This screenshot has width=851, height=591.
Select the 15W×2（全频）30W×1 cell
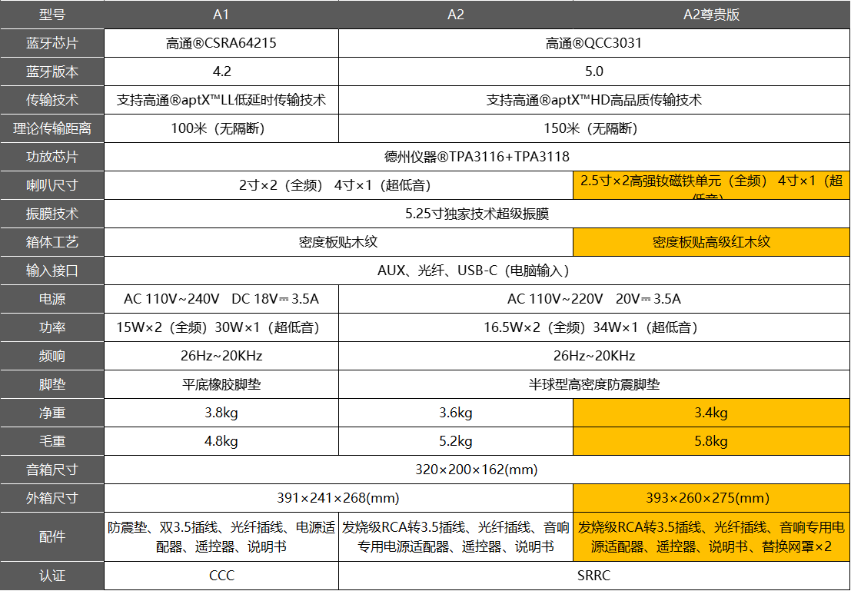coord(221,328)
